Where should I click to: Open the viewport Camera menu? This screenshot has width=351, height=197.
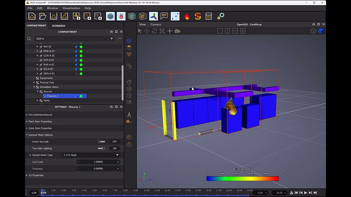pyautogui.click(x=155, y=24)
